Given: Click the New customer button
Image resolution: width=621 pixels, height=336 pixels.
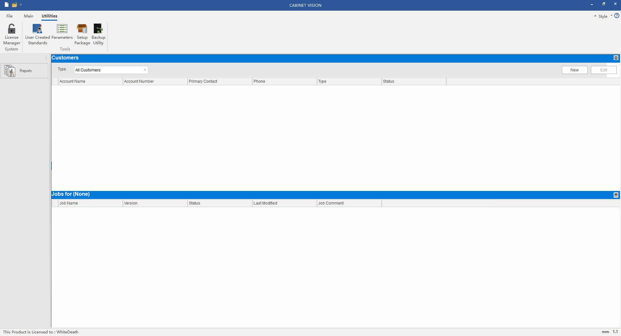Looking at the screenshot, I should tap(574, 70).
